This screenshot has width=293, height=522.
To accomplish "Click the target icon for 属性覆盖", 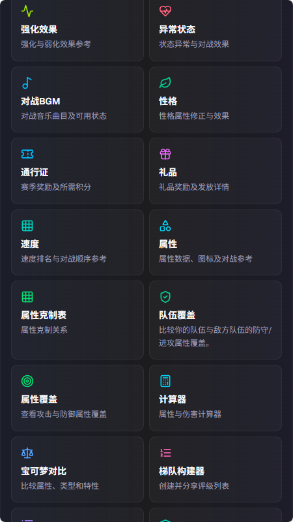I will (27, 381).
